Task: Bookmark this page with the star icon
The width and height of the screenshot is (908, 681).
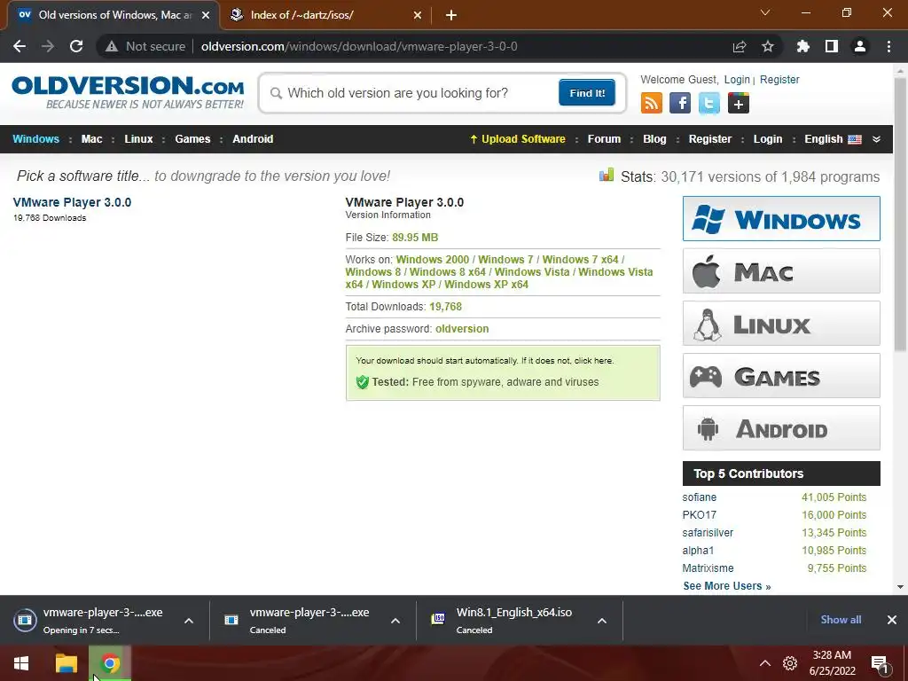Action: (x=768, y=46)
